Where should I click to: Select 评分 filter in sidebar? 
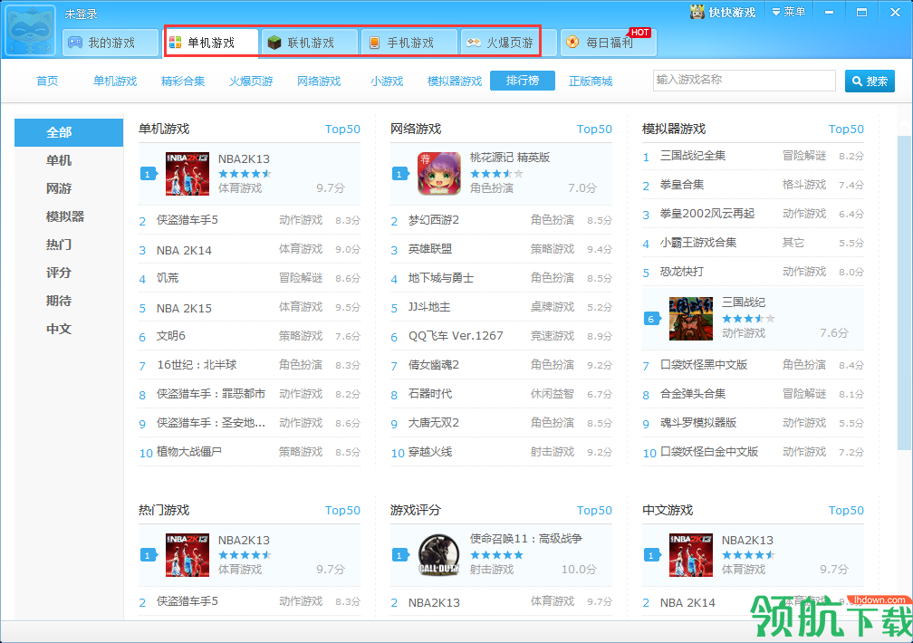coord(59,273)
